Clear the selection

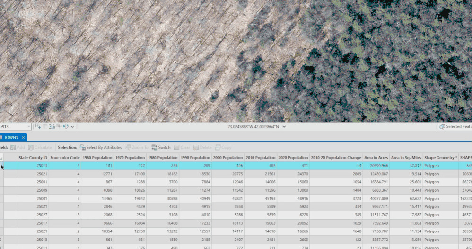(x=182, y=147)
